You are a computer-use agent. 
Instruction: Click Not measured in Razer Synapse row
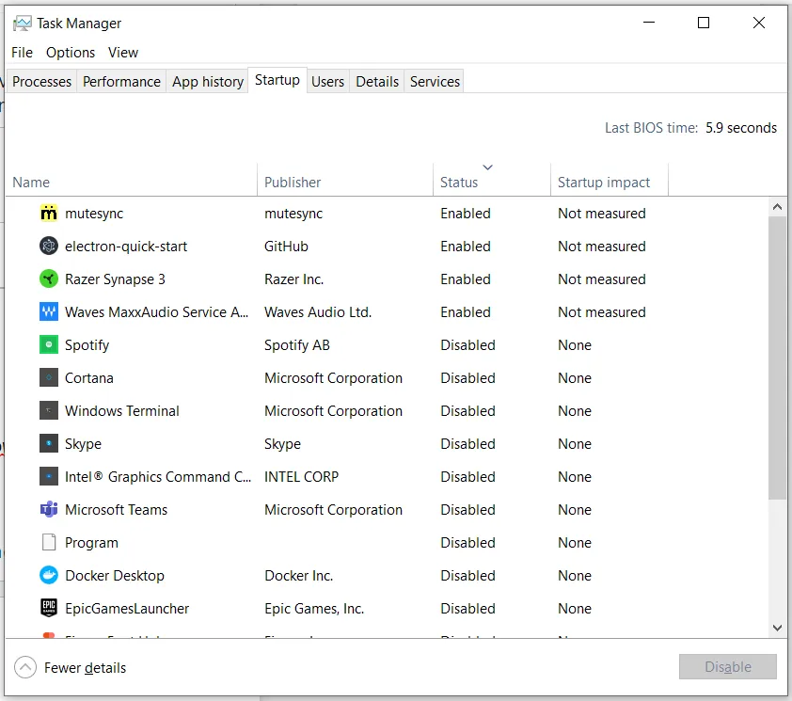coord(602,279)
